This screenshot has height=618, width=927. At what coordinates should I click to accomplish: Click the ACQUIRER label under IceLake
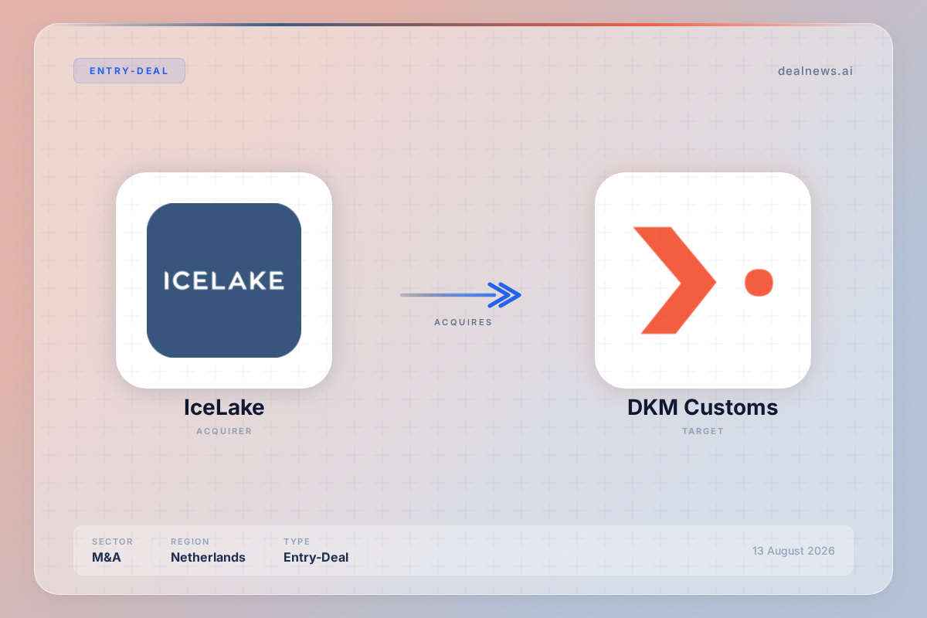224,431
